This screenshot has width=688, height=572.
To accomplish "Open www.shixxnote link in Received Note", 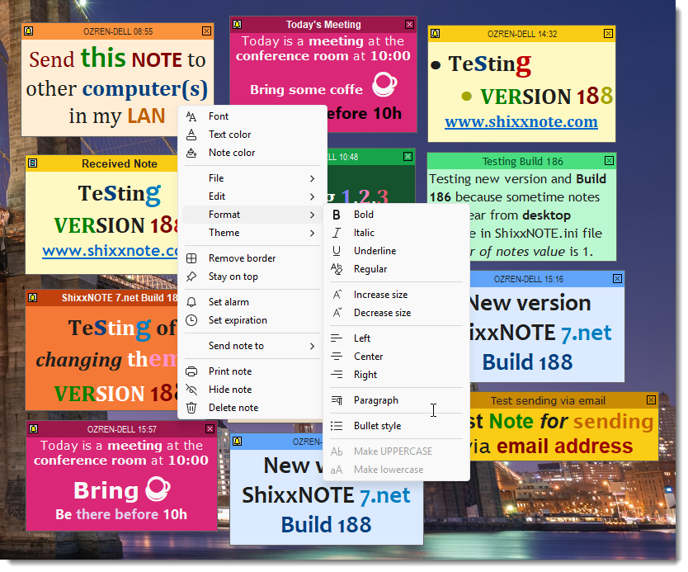I will pos(111,251).
